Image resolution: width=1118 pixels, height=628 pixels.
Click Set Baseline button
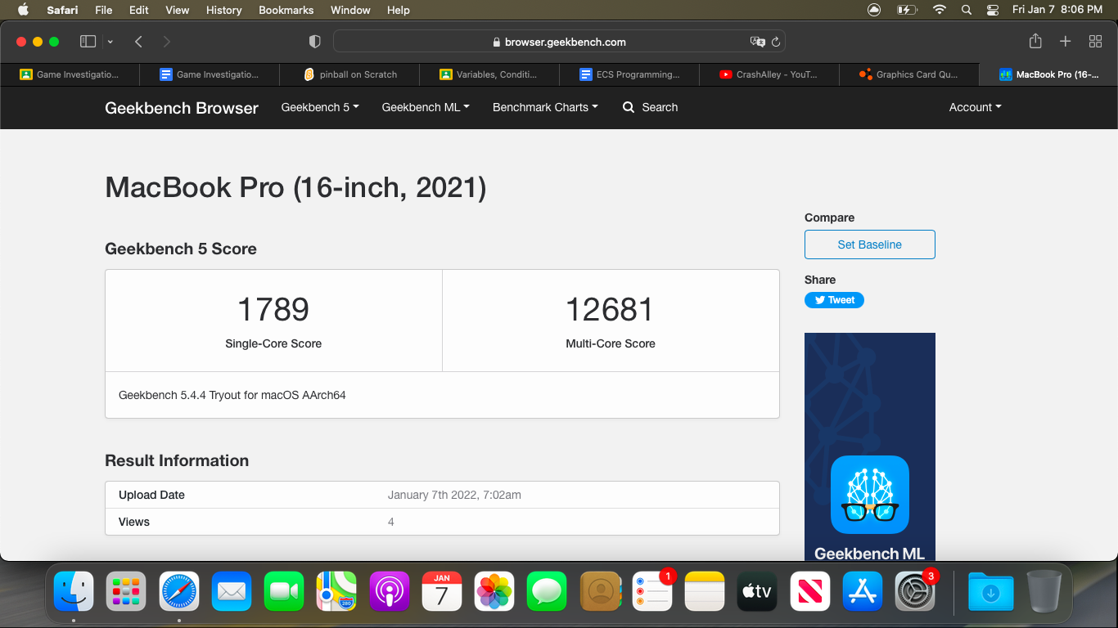click(x=869, y=244)
